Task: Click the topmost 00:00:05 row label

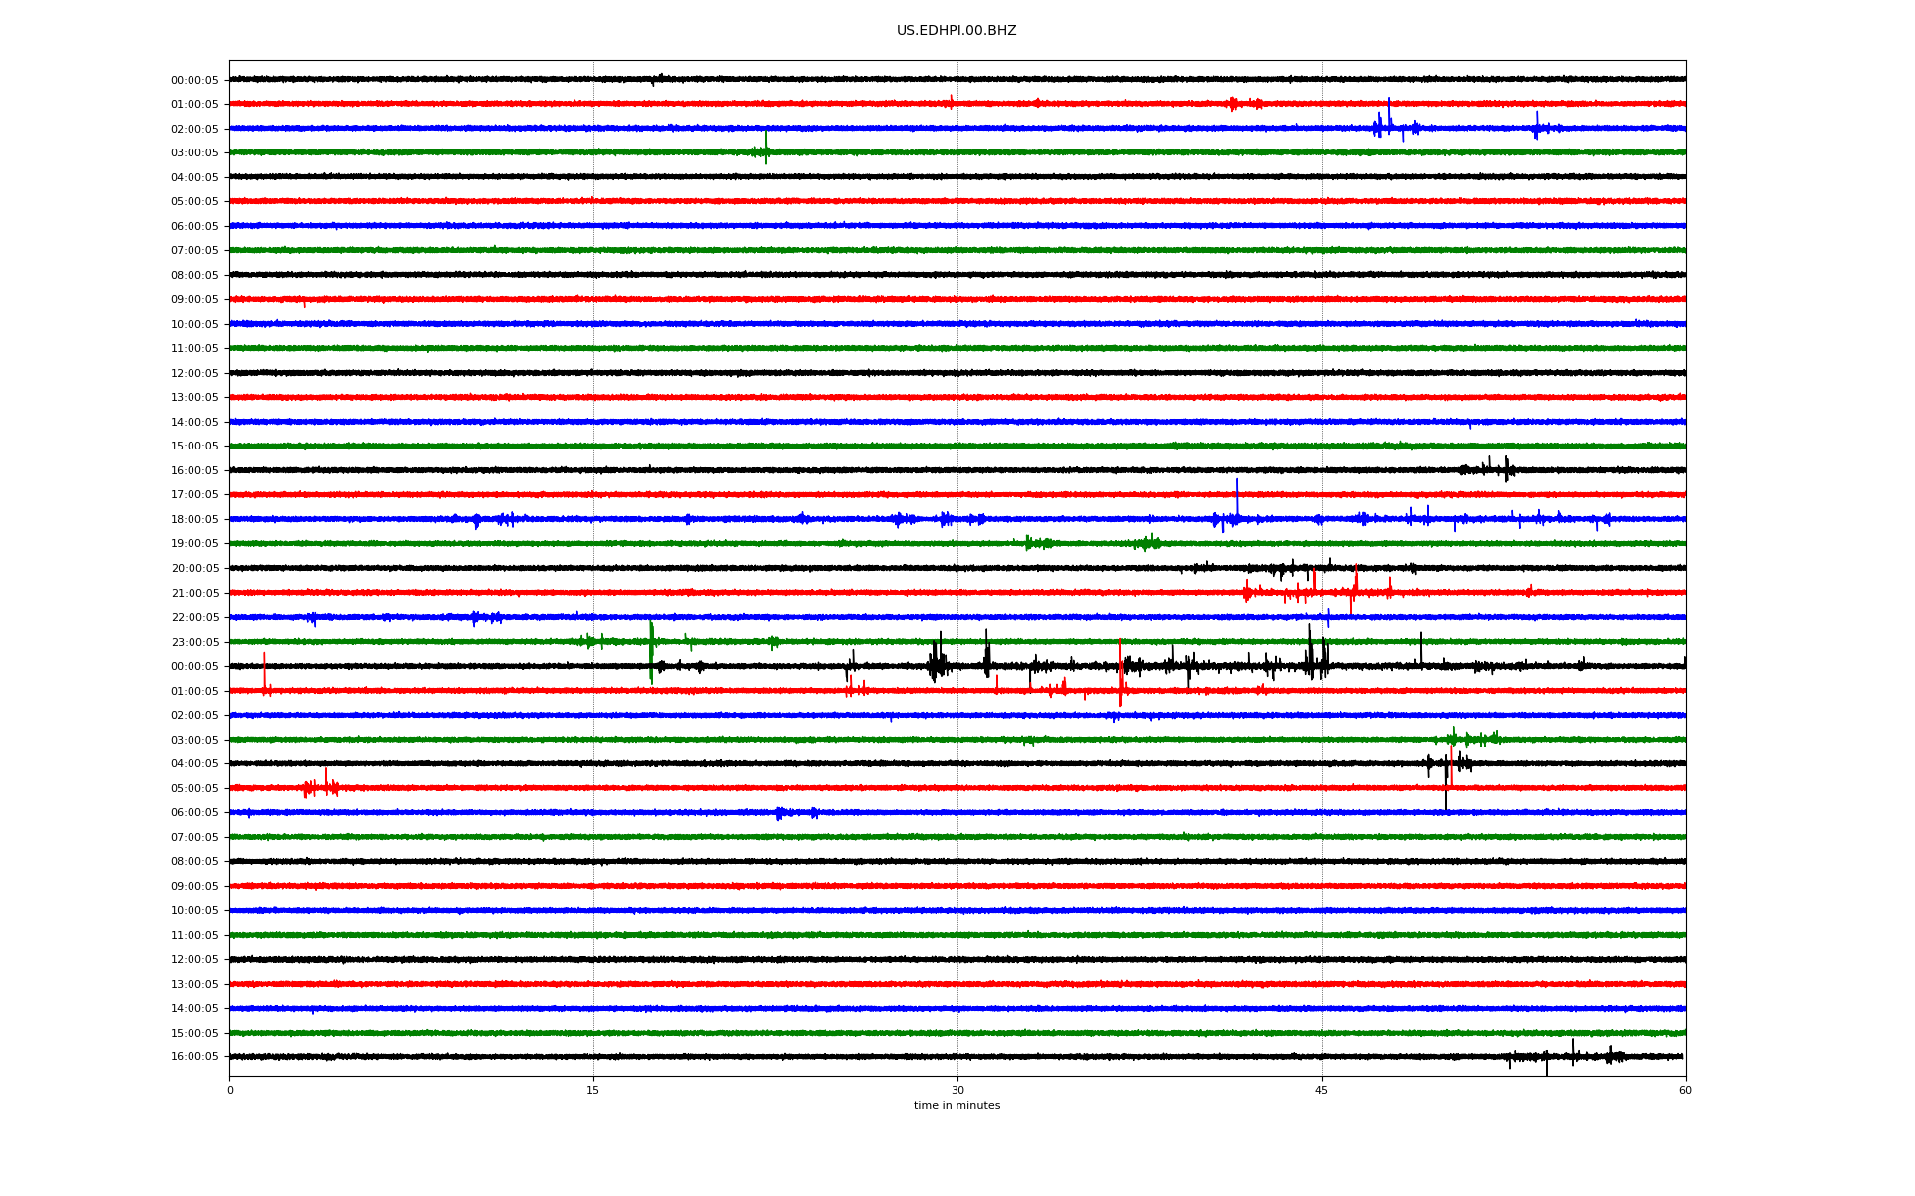Action: tap(194, 81)
